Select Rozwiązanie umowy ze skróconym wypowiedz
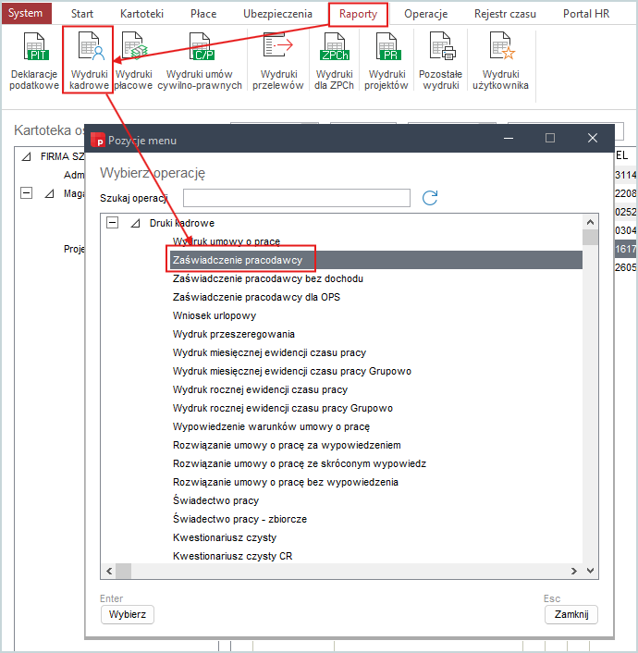The height and width of the screenshot is (653, 638). click(x=300, y=464)
